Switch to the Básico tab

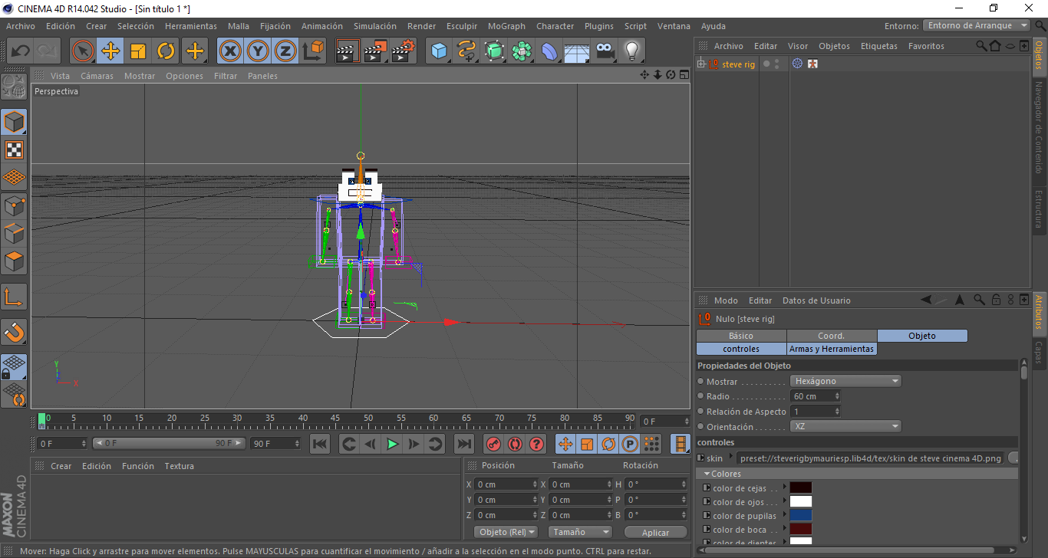point(741,336)
